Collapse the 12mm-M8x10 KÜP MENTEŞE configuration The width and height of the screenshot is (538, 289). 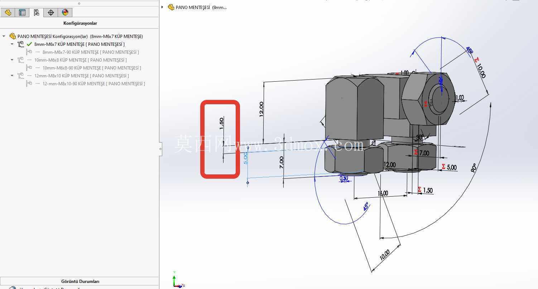coord(12,76)
